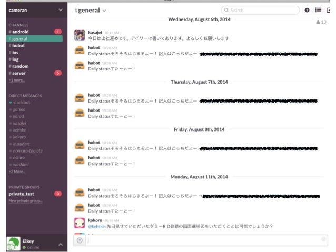Click the unread badge 5 on server channel
The image size is (336, 252).
click(58, 73)
